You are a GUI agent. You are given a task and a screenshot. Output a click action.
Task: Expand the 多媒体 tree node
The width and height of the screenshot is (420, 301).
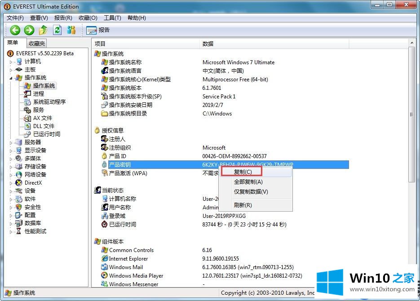coord(11,159)
